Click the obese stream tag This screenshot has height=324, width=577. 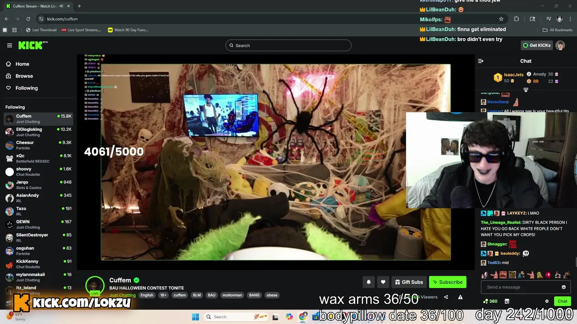[x=272, y=295]
